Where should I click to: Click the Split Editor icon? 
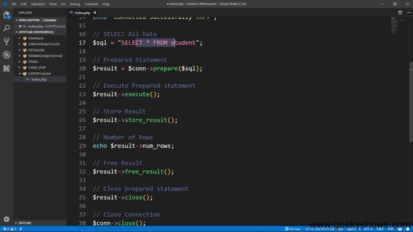click(x=400, y=13)
